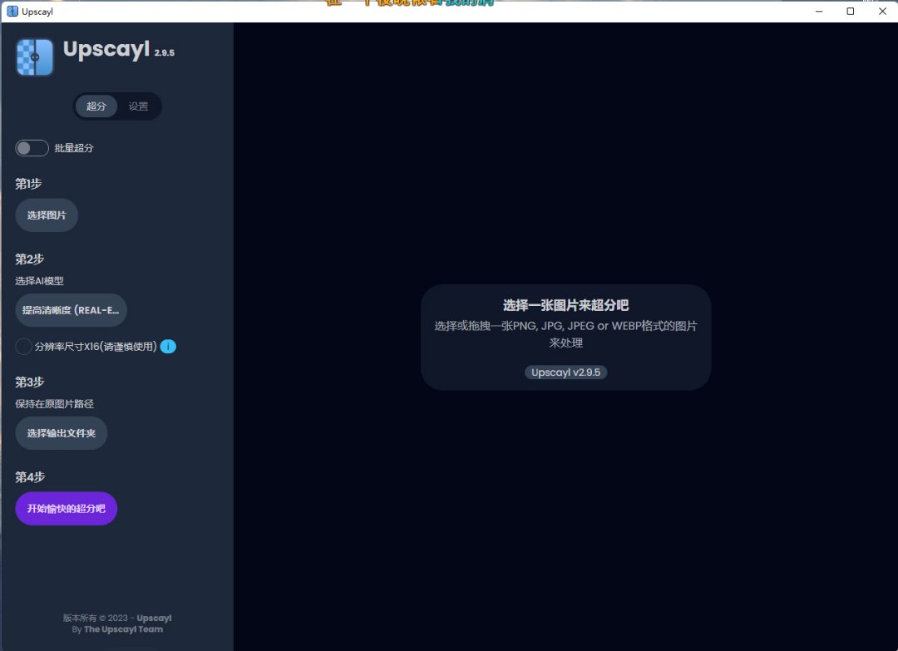Click the blue info icon beside X16 option
Viewport: 898px width, 651px height.
click(x=168, y=346)
